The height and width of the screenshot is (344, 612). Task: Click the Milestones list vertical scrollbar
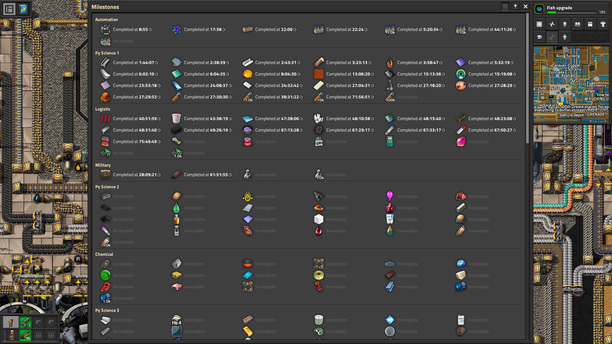pos(527,78)
